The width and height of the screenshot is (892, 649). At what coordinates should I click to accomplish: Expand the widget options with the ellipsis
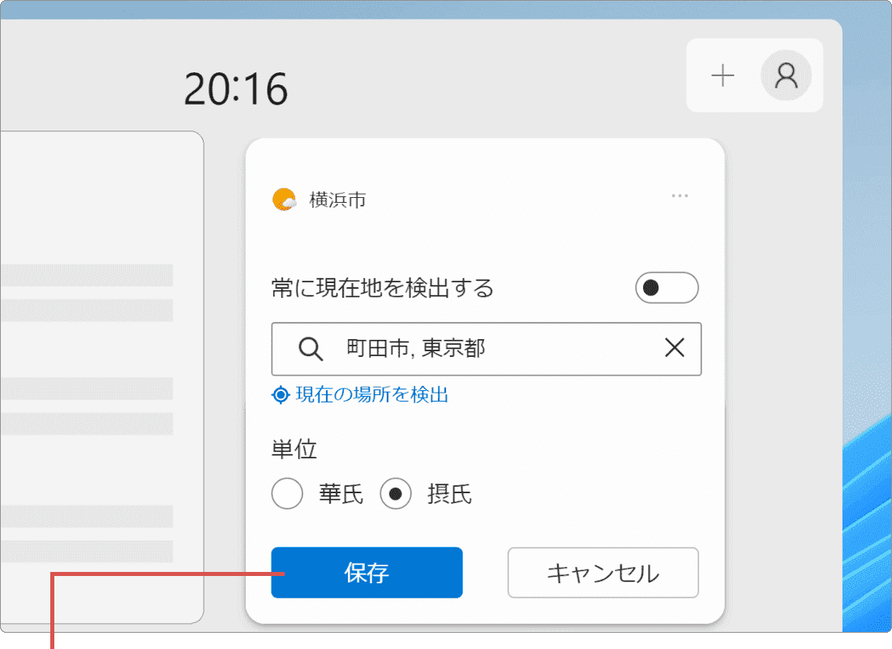click(x=680, y=195)
